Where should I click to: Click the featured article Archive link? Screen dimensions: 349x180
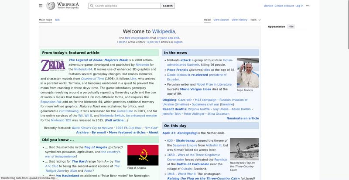82,132
